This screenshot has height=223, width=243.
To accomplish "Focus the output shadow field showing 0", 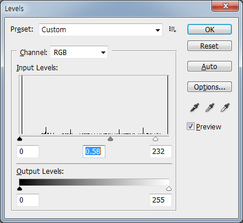I will (x=28, y=200).
